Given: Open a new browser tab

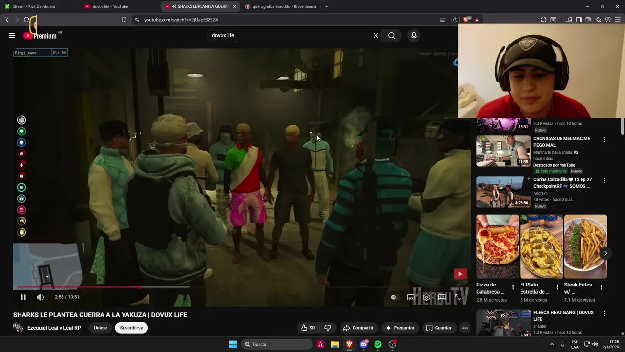Looking at the screenshot, I should [327, 6].
